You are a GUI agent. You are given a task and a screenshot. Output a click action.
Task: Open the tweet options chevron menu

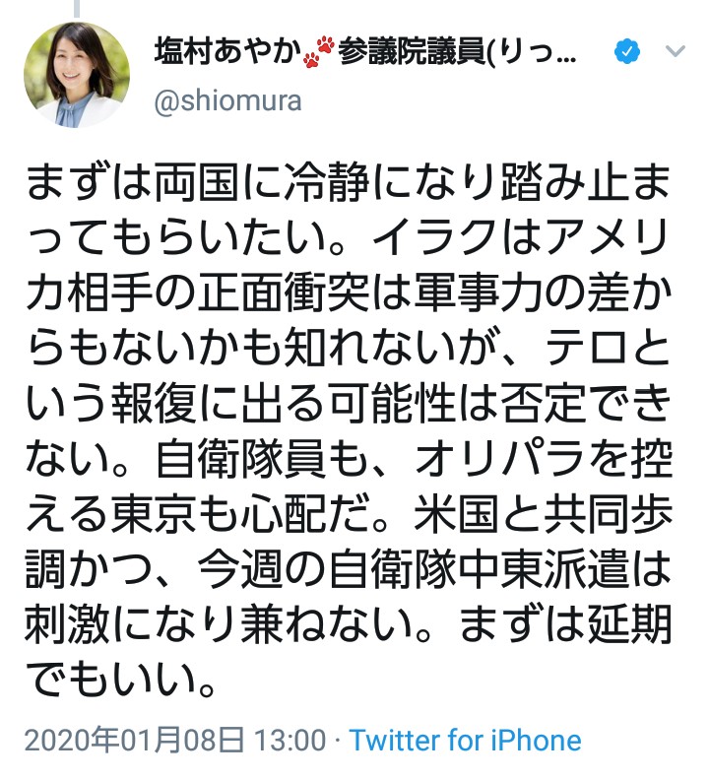pyautogui.click(x=676, y=51)
